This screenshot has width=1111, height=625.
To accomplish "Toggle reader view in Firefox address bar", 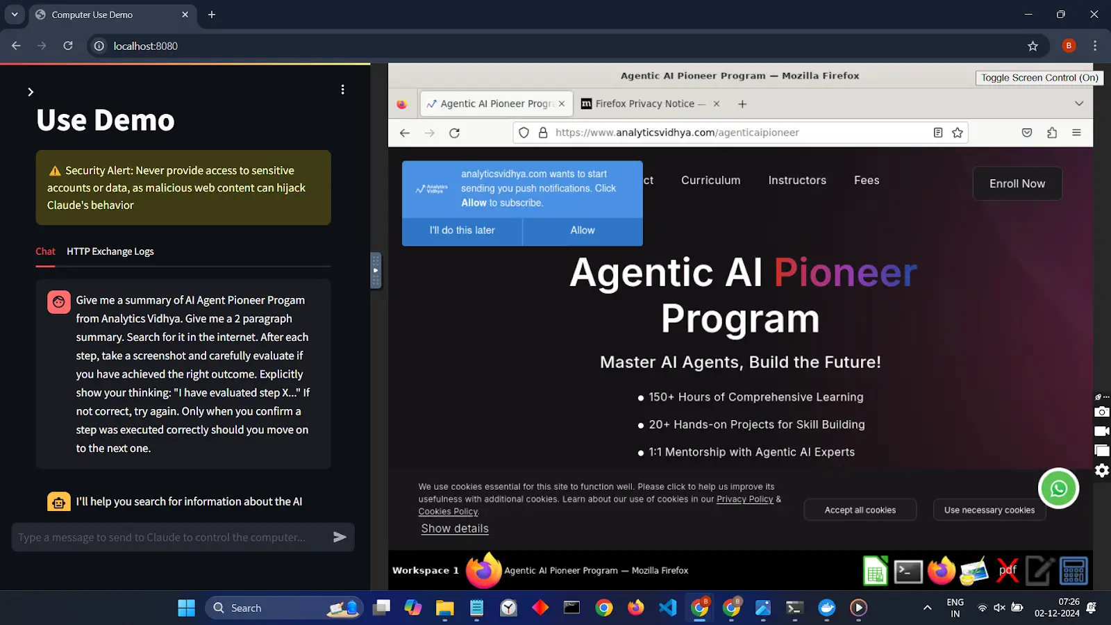I will click(x=938, y=133).
